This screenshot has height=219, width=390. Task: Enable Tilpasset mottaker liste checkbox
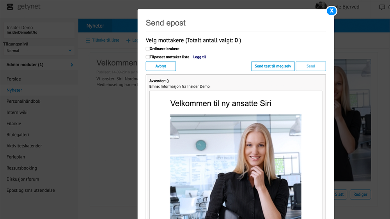(x=147, y=57)
